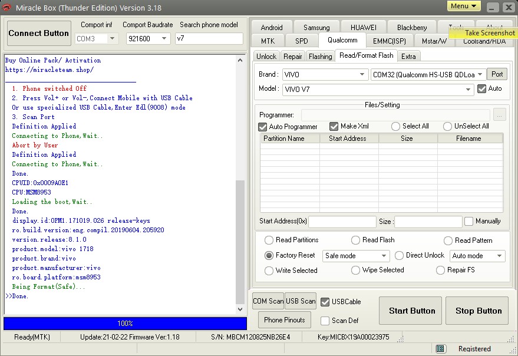Screen dimensions: 518x356
Task: Check the Manually checkbox
Action: (468, 221)
